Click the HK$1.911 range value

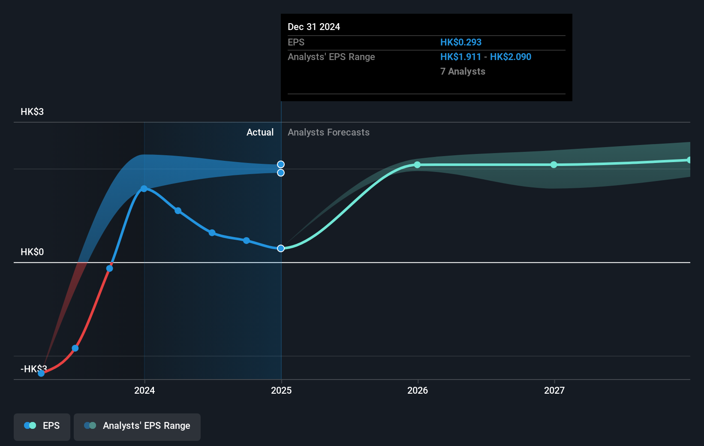(x=460, y=57)
